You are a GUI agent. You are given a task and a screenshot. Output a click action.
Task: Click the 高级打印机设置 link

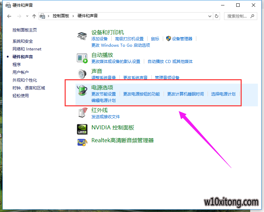pos(129,39)
